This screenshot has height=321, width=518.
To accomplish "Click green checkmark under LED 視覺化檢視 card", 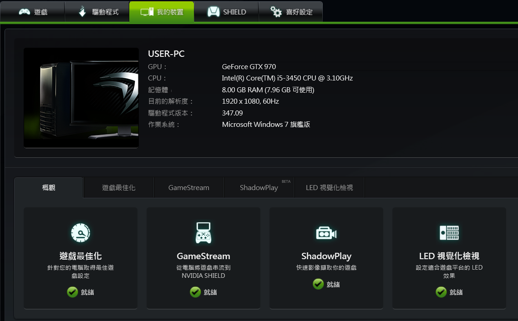I will click(x=441, y=292).
